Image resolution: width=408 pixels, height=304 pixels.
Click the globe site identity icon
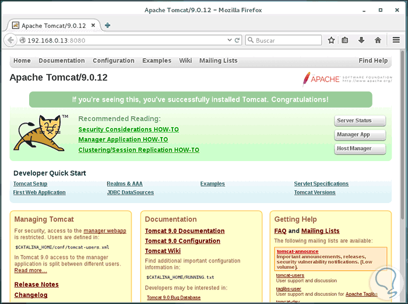23,40
